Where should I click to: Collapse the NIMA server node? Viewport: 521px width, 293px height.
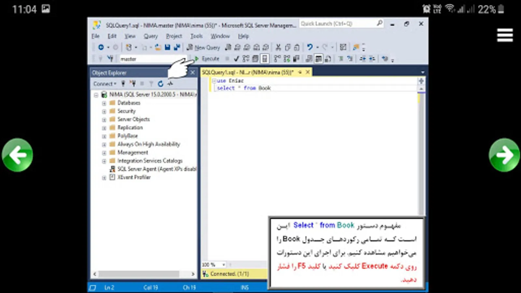click(96, 95)
